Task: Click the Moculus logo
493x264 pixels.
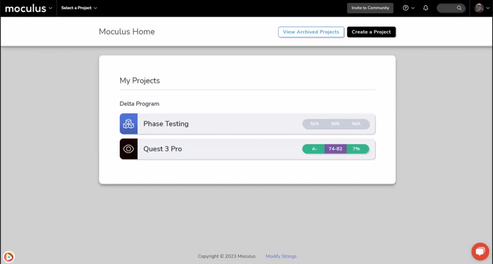Action: 26,8
